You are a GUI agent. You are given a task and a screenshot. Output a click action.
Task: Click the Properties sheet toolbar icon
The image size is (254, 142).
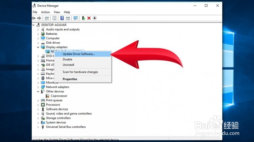55,18
